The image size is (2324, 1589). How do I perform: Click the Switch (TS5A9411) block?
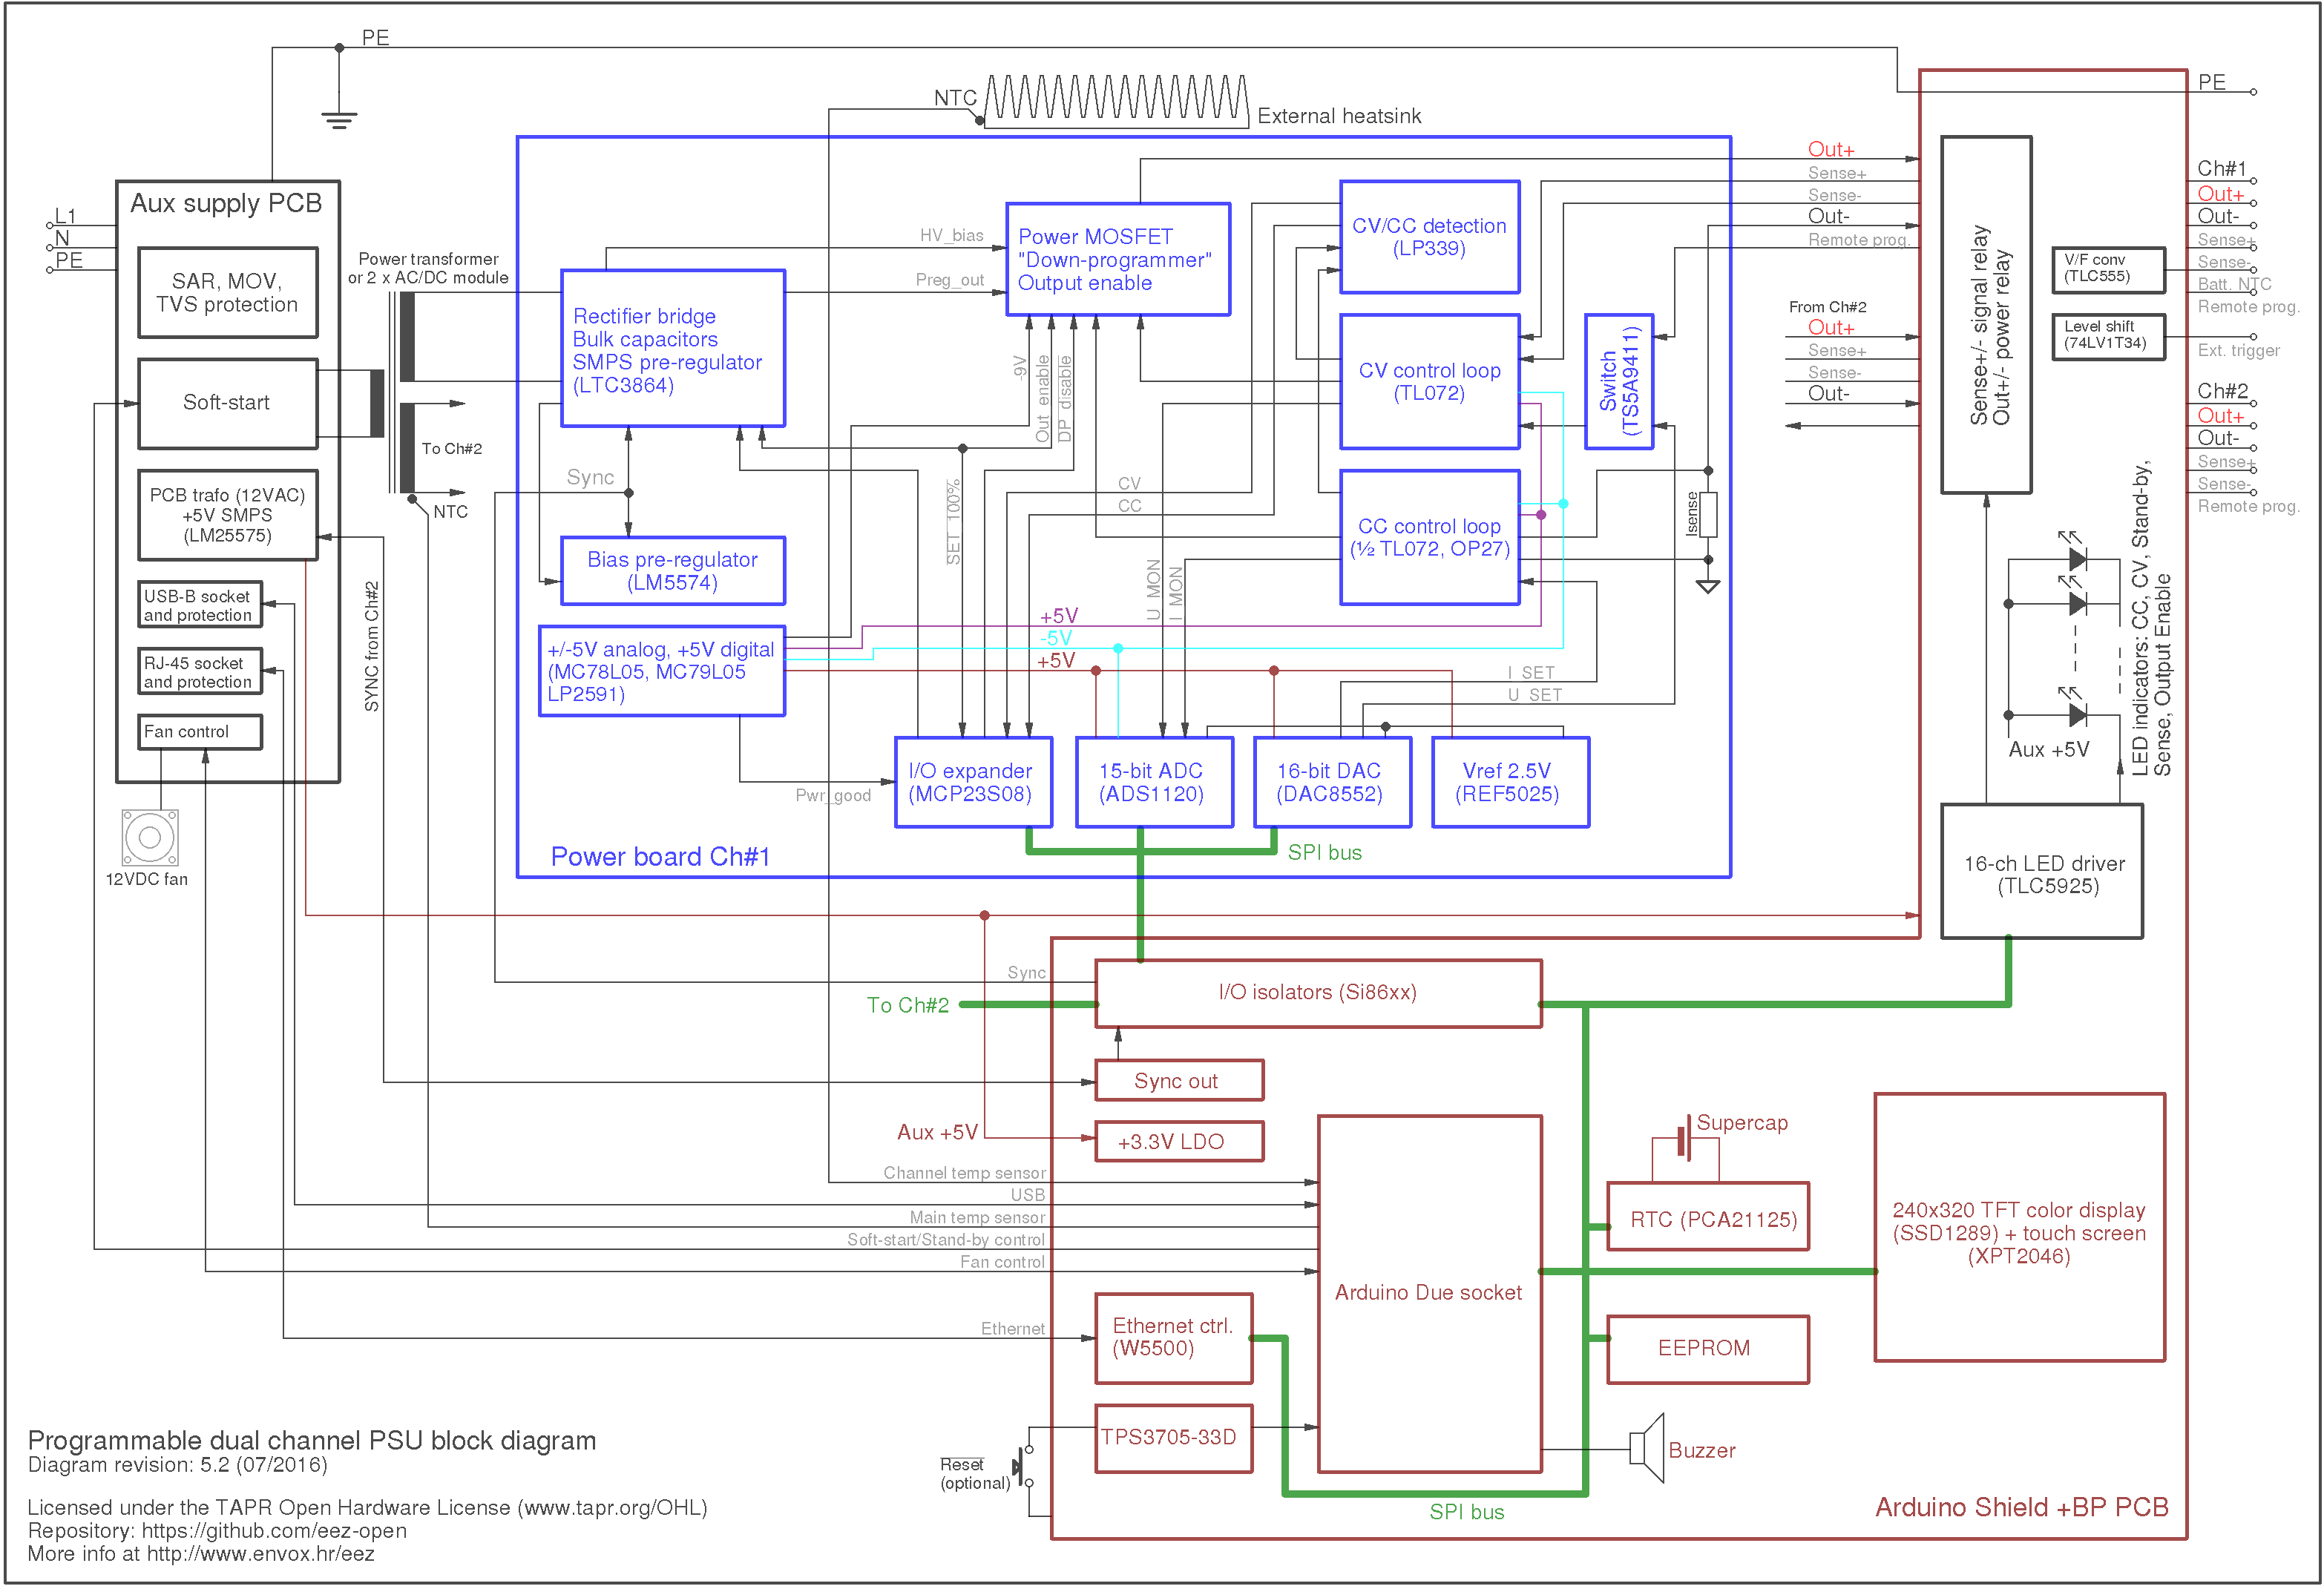(x=1619, y=381)
